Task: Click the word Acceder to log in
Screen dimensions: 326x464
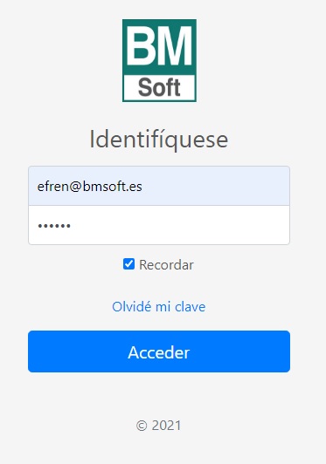Action: (x=159, y=352)
